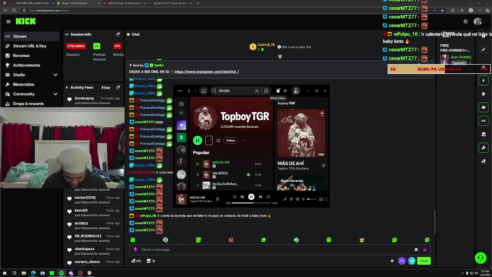Expand the Studio submenu chevron
The height and width of the screenshot is (277, 492).
55,75
